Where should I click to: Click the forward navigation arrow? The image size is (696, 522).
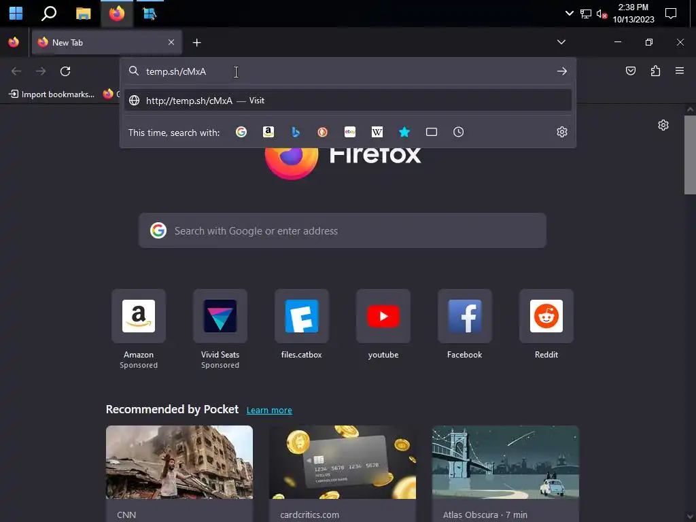(41, 71)
